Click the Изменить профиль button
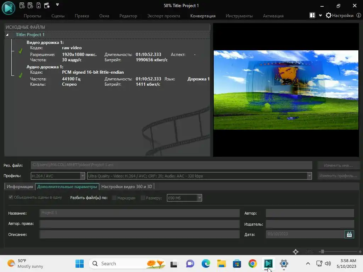This screenshot has width=363, height=272. [338, 176]
